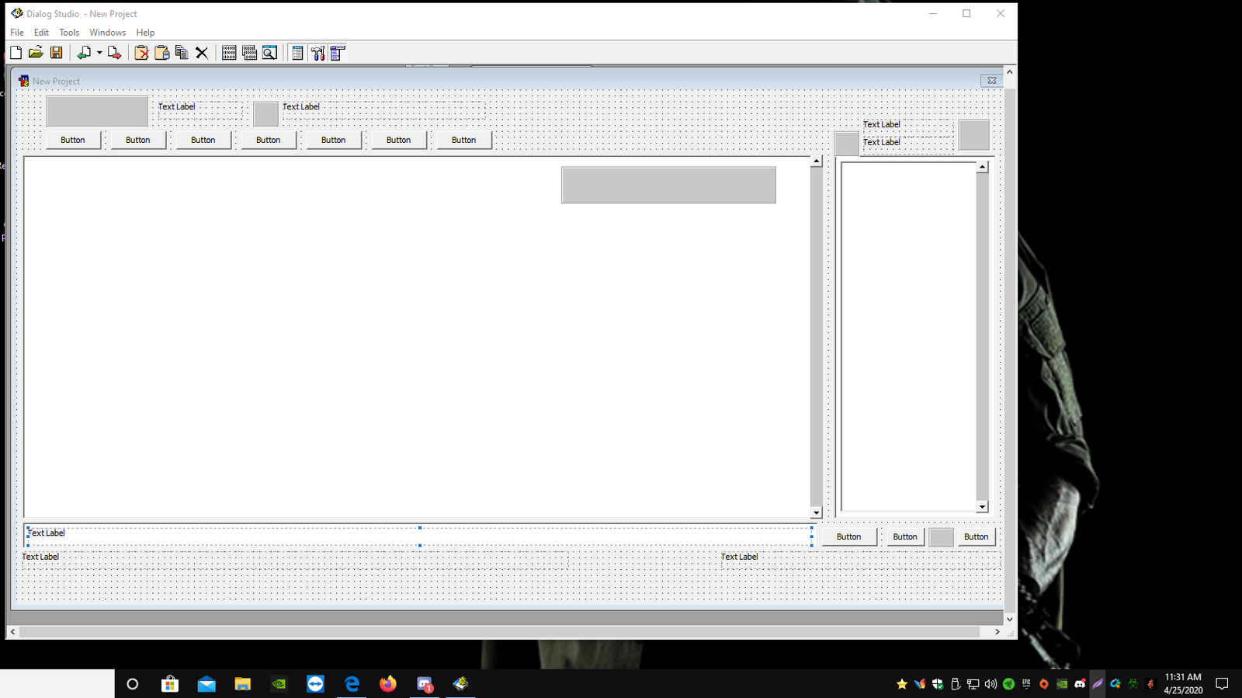Open Firefox from the taskbar

[388, 684]
